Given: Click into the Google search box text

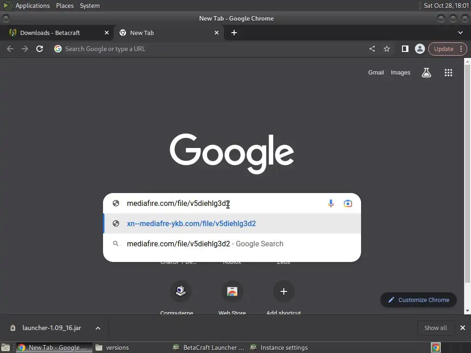Looking at the screenshot, I should (x=178, y=204).
